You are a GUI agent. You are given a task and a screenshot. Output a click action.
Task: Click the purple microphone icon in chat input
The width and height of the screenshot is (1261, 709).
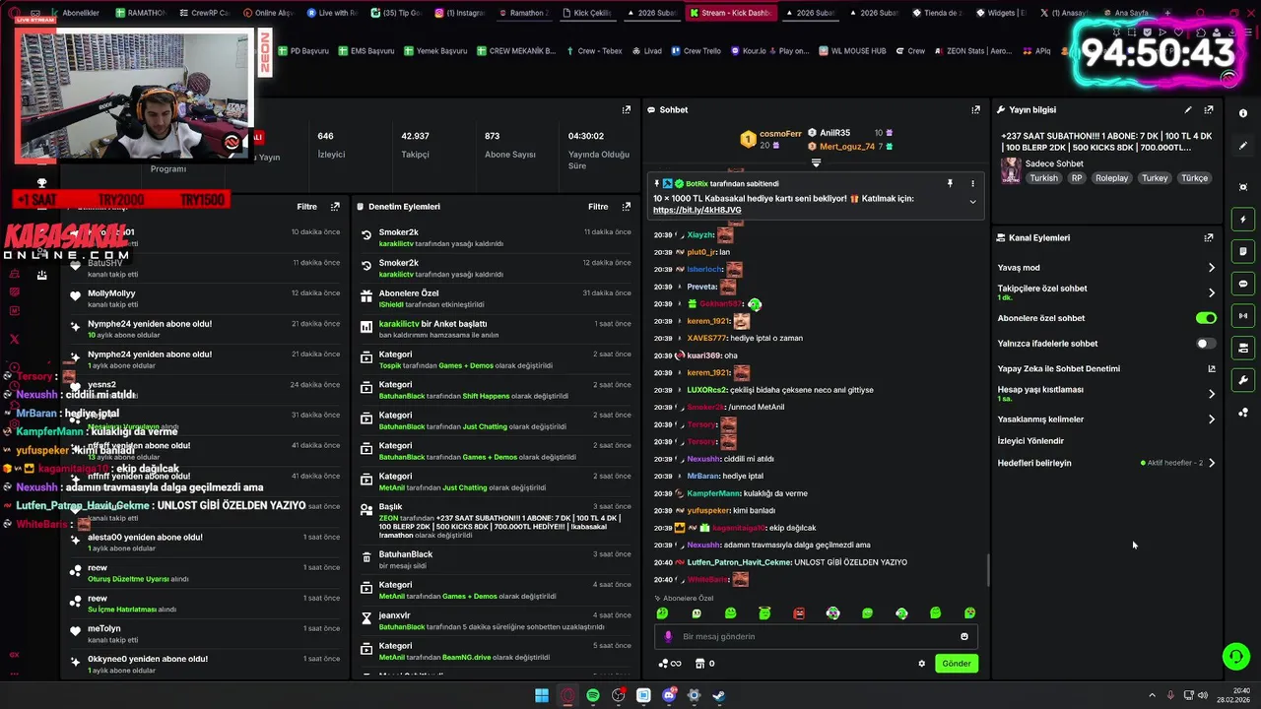668,636
